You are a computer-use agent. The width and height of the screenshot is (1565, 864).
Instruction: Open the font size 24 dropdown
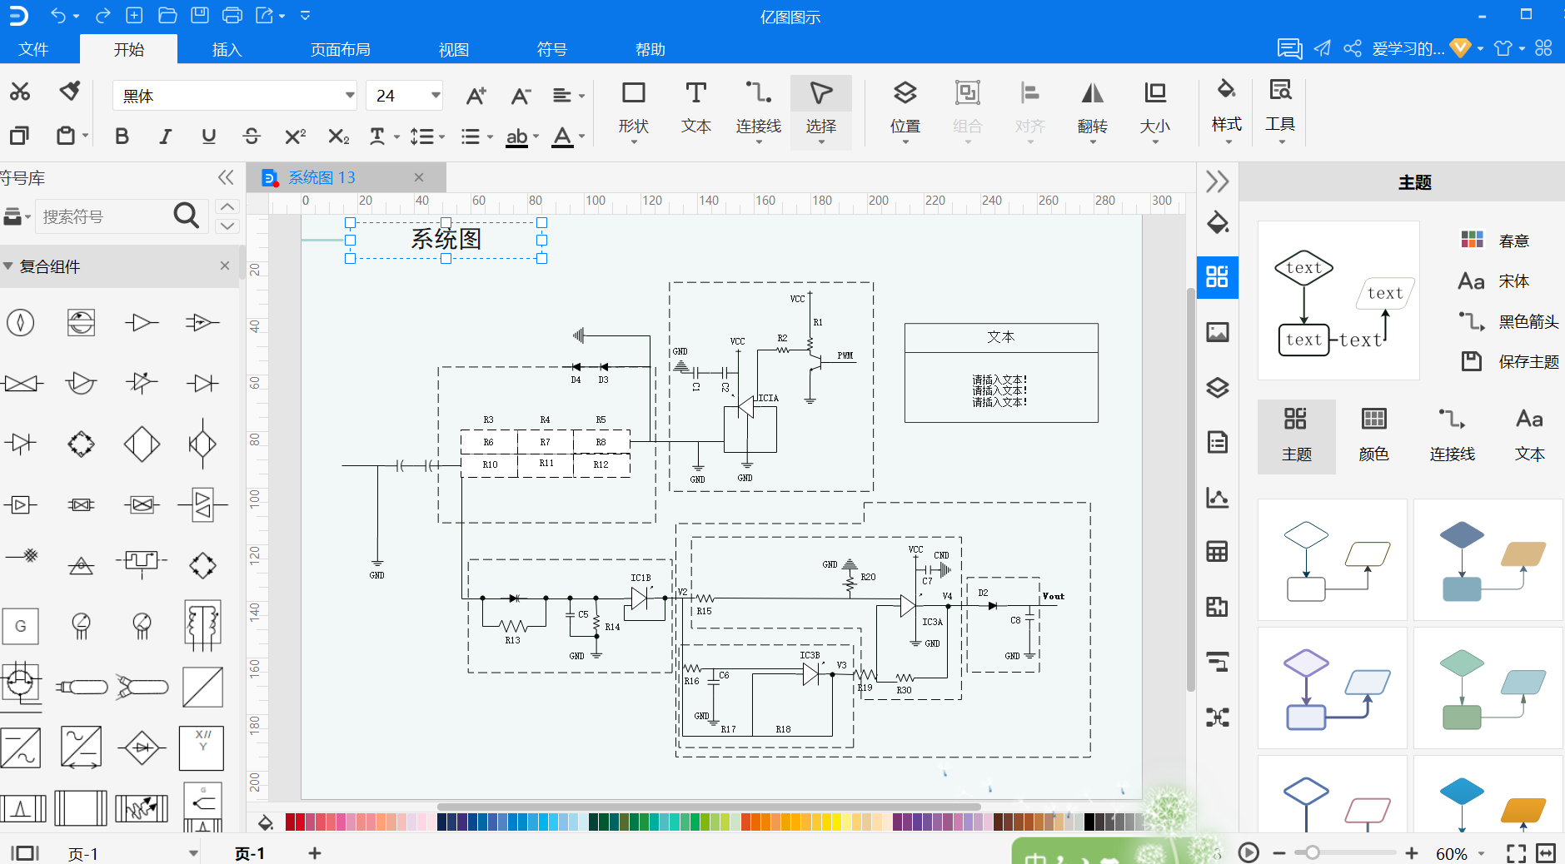coord(435,96)
